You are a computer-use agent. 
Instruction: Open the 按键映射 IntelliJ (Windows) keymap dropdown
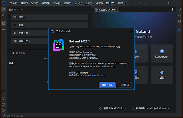pos(151,108)
